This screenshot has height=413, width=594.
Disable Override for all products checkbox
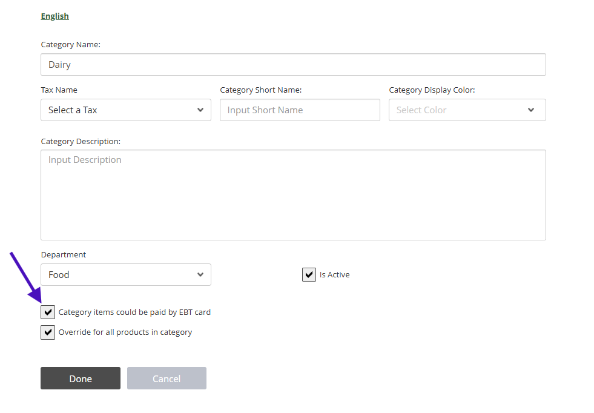click(x=48, y=332)
